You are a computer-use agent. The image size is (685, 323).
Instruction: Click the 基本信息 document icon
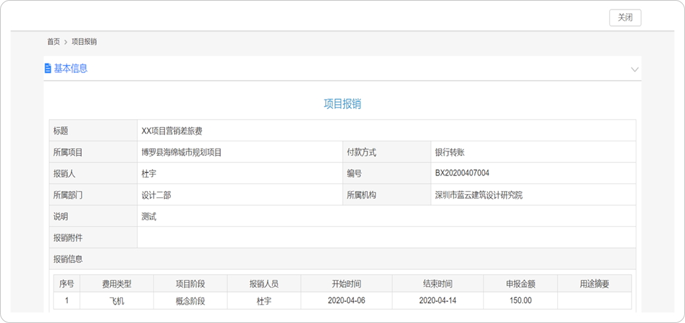point(47,68)
